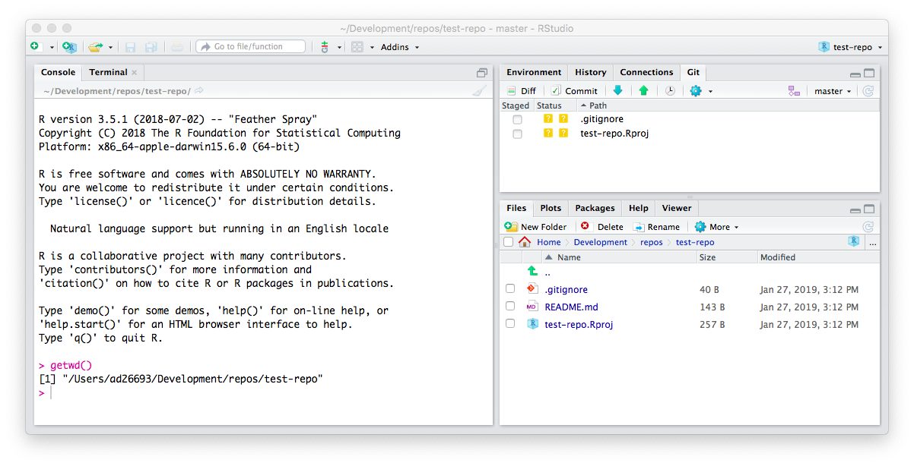Switch to the Terminal tab
This screenshot has height=466, width=914.
[108, 73]
